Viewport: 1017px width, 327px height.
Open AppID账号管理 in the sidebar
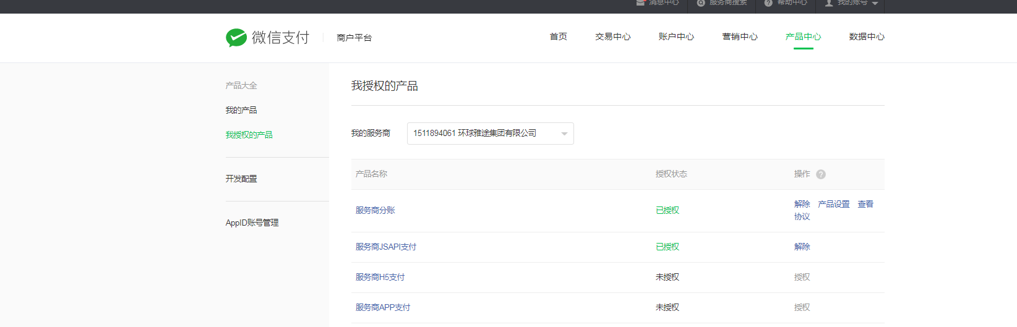click(x=252, y=223)
